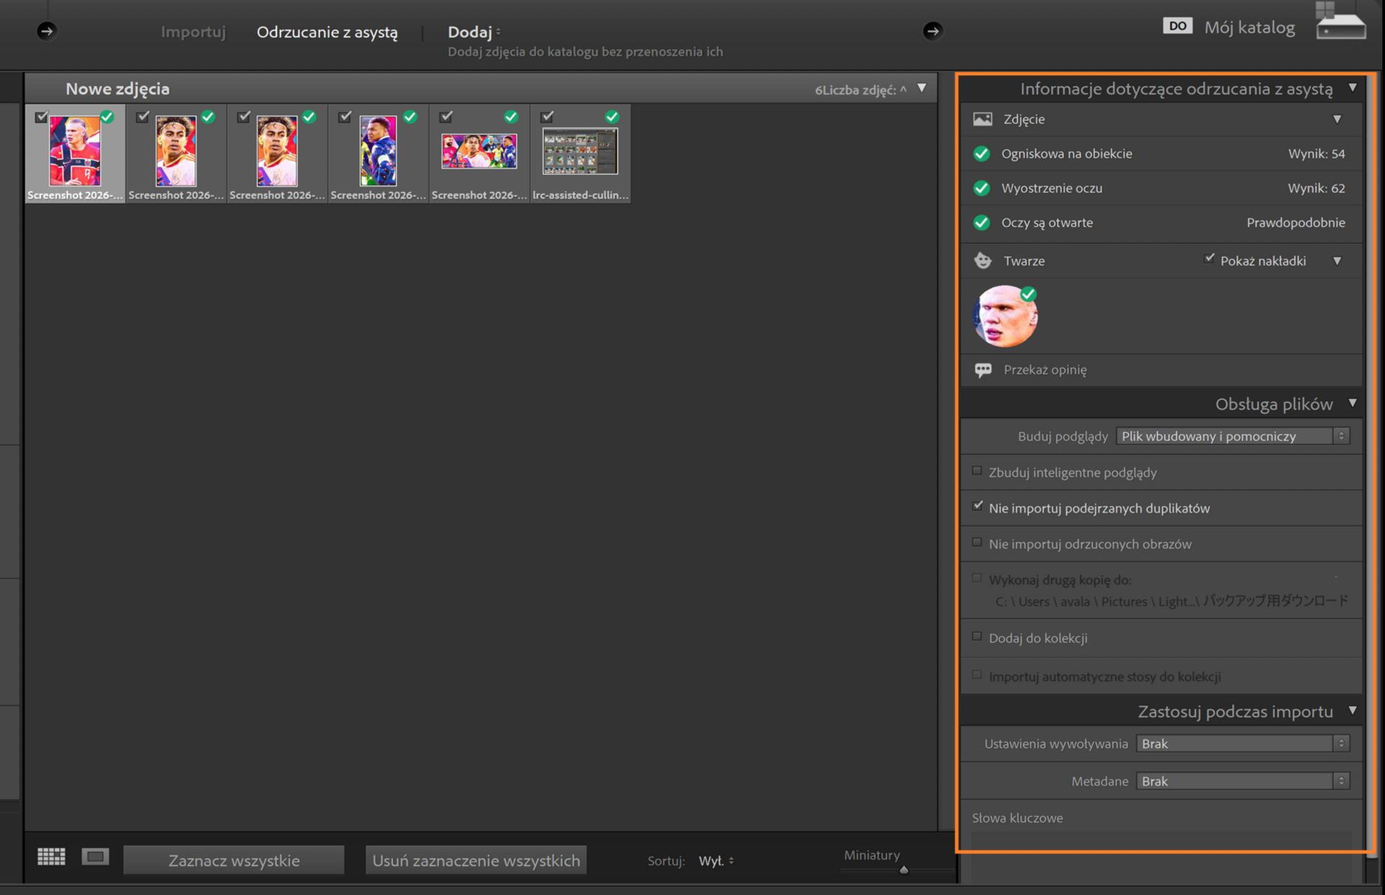Adjust the Miniatury thumbnail size slider
This screenshot has width=1385, height=895.
[903, 870]
